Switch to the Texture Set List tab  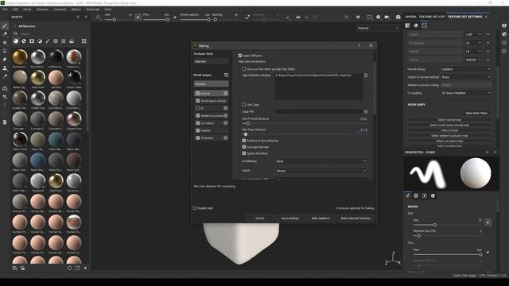432,17
